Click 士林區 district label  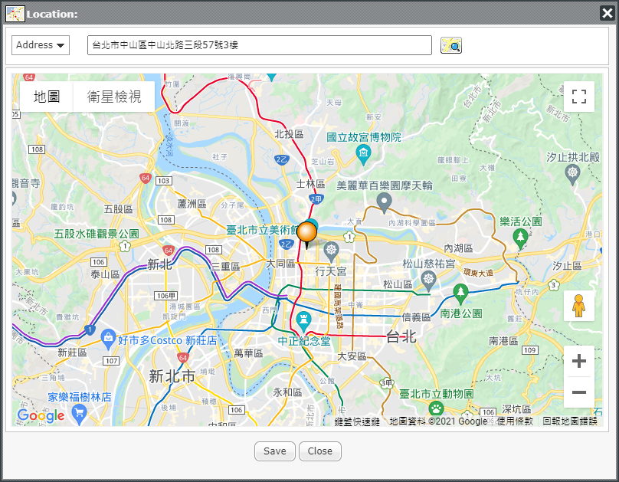310,184
